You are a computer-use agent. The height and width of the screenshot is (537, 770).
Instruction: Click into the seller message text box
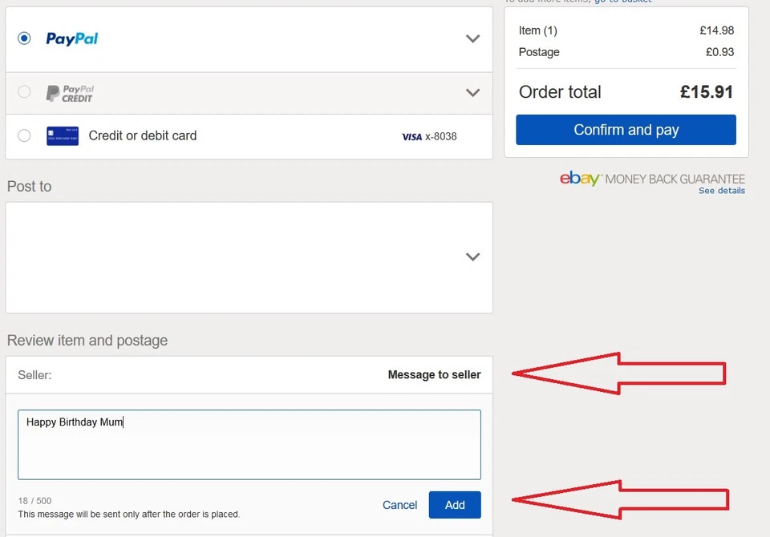(249, 445)
